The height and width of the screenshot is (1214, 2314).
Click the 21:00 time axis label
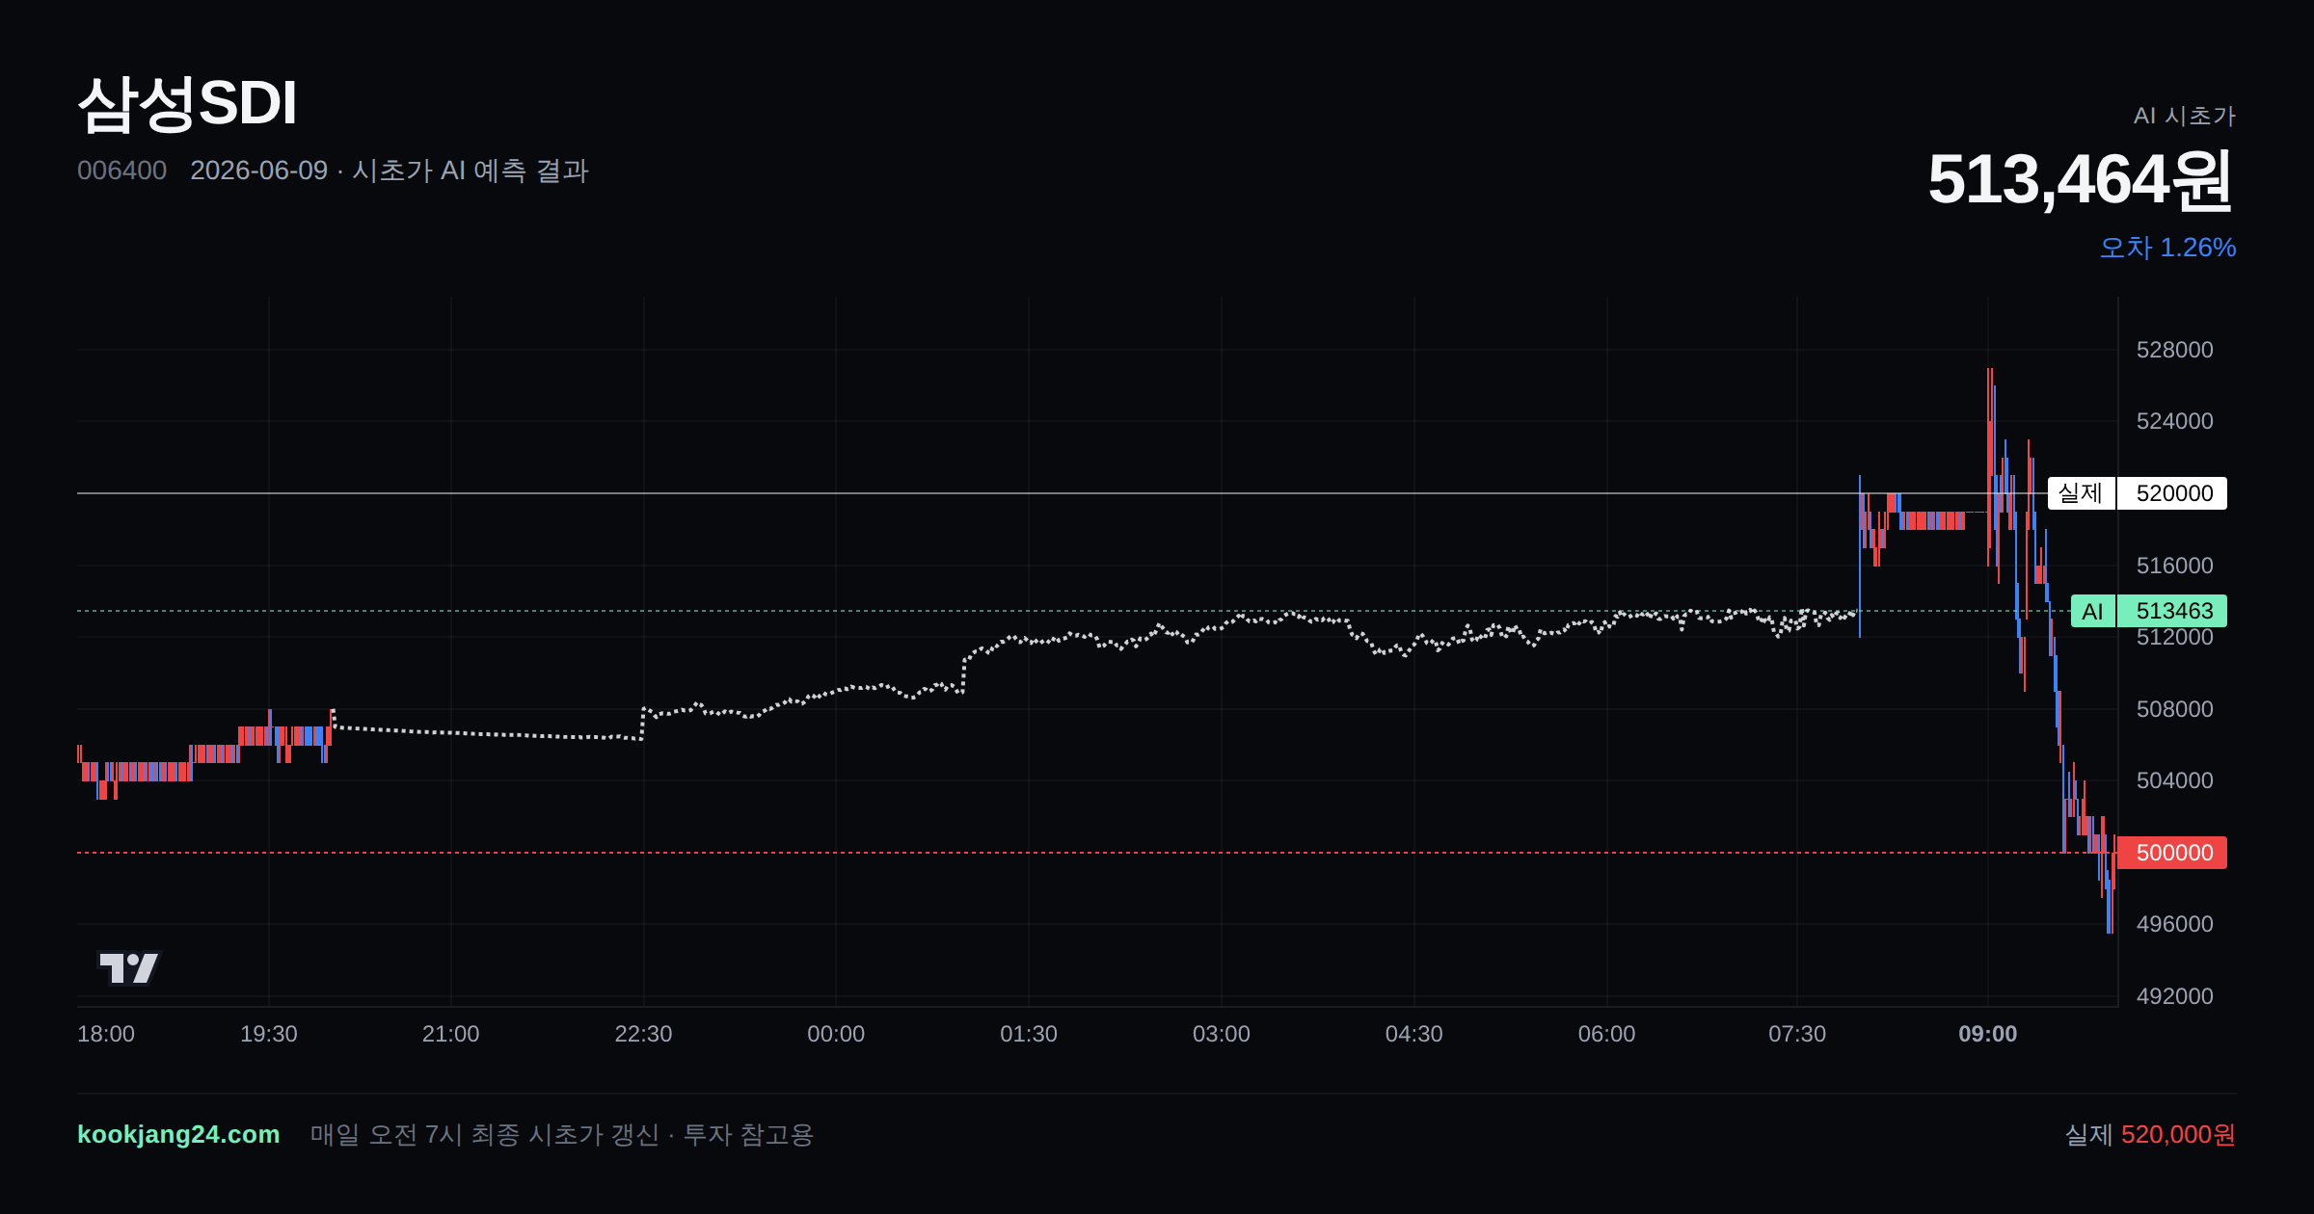point(451,1034)
